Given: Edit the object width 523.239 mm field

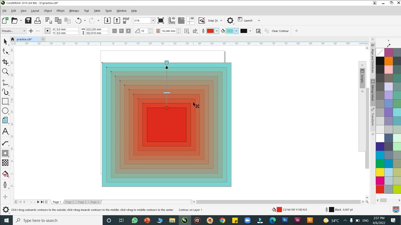Looking at the screenshot, I should (x=96, y=29).
